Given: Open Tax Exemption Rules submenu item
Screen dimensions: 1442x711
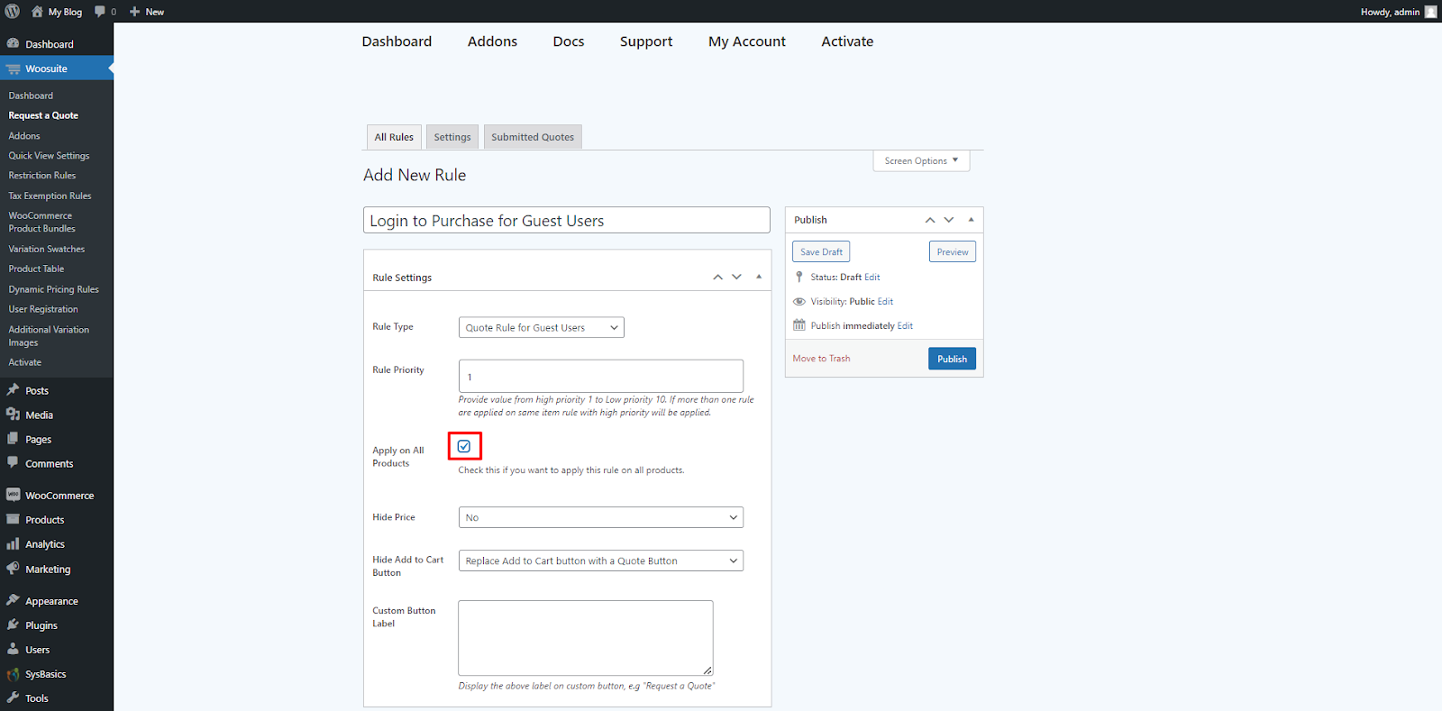Looking at the screenshot, I should [x=50, y=196].
